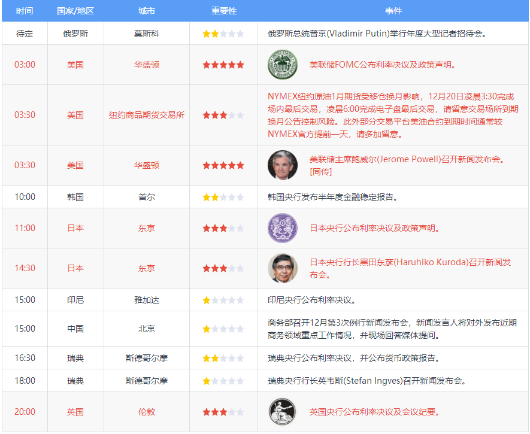Click the 印尼 country cell

tap(75, 300)
